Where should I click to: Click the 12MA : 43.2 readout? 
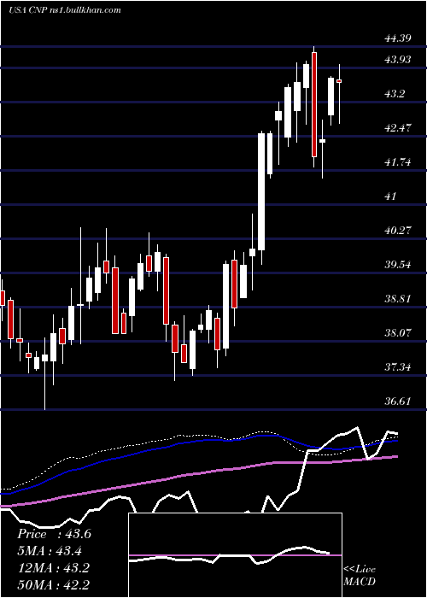[x=53, y=568]
